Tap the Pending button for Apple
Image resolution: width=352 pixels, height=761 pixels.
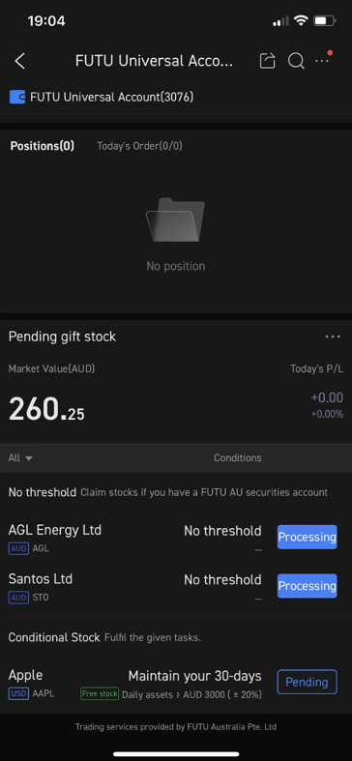pyautogui.click(x=307, y=683)
